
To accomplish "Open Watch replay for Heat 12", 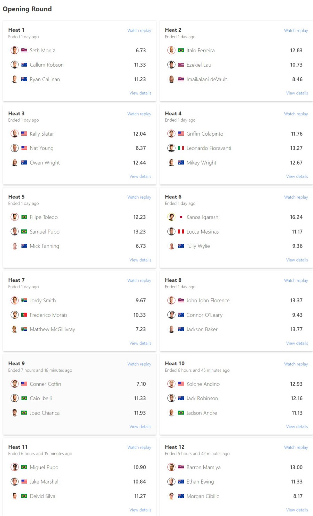I will 296,447.
